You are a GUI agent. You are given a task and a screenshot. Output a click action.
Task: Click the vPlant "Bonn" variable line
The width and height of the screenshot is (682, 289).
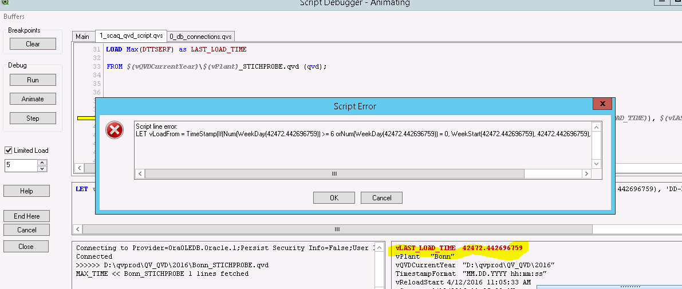(x=425, y=256)
